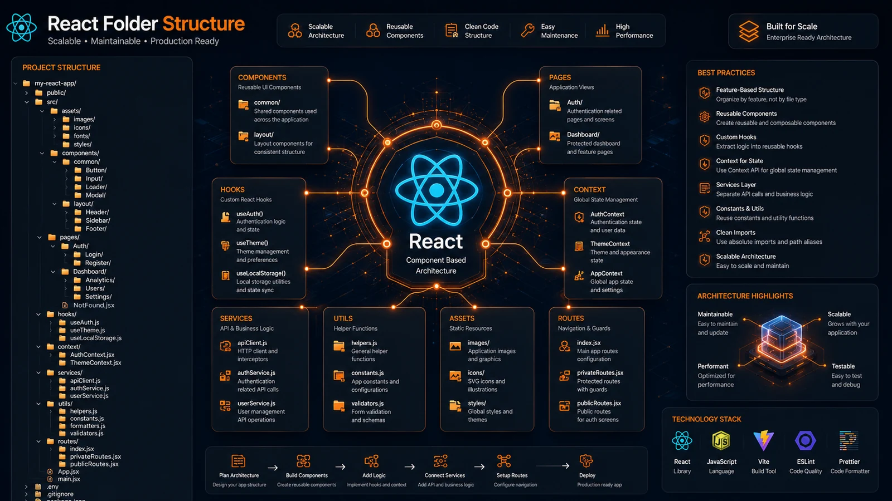Click the High Performance bar chart icon
This screenshot has width=892, height=501.
[x=602, y=31]
